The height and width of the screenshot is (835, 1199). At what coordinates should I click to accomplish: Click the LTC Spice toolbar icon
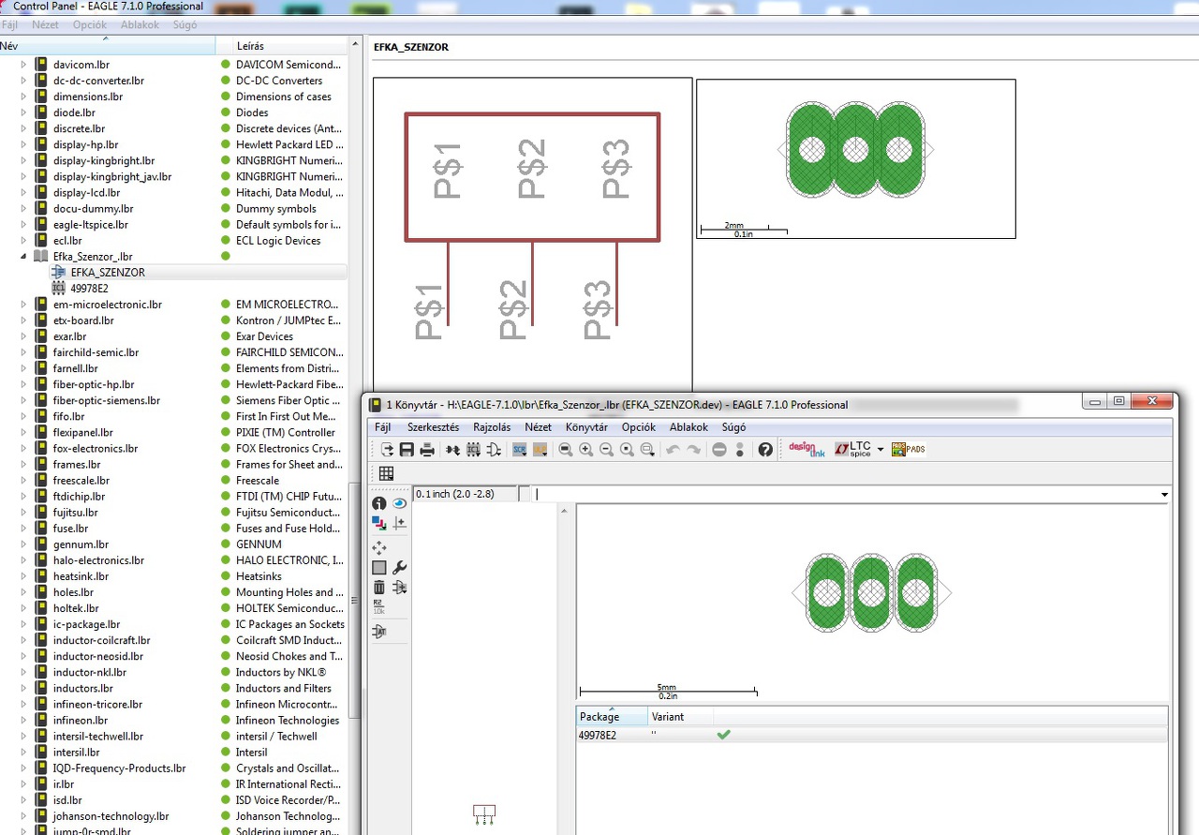[x=852, y=450]
